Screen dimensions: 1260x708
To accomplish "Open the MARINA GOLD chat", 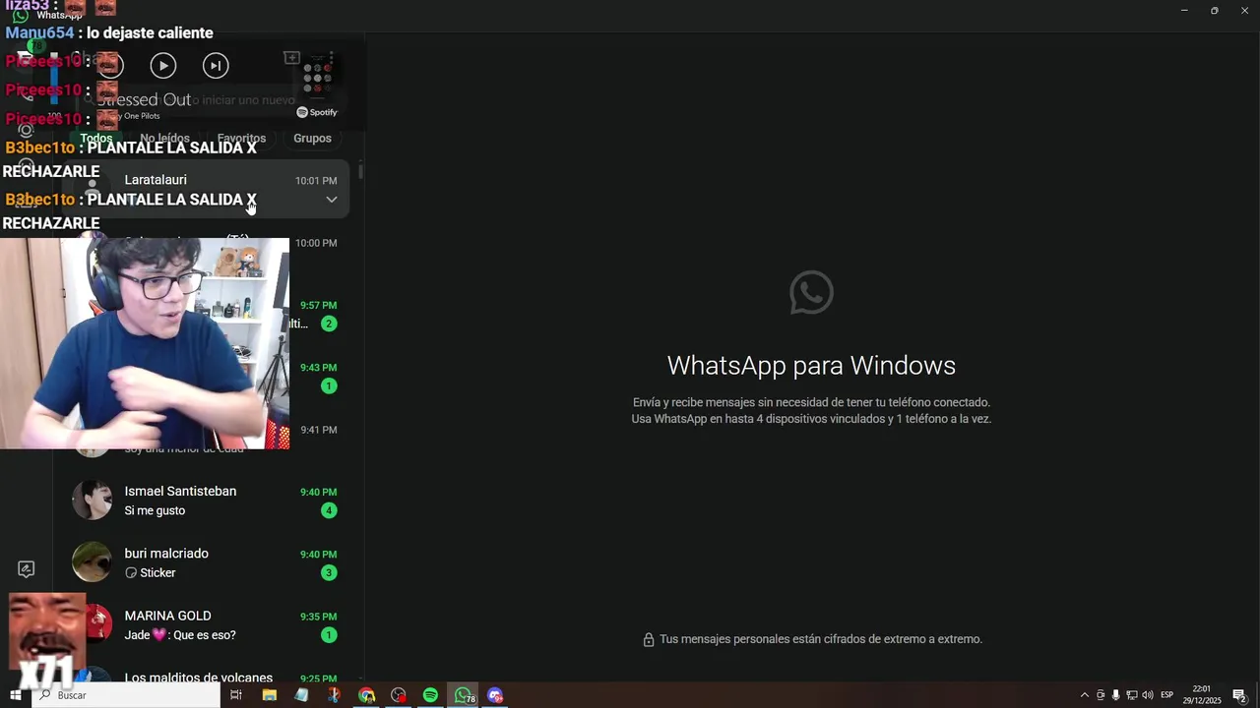I will 206,624.
